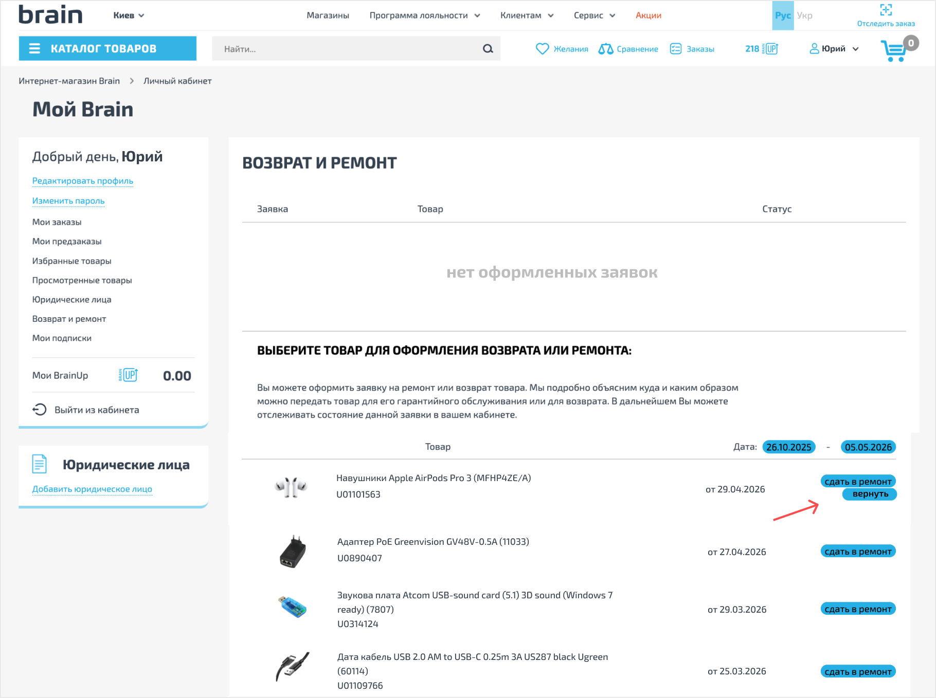
Task: Click сдать в ремонт for Atcom sound card
Action: (858, 609)
